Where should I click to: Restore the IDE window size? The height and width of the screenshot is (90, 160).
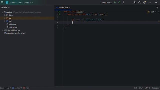pyautogui.click(x=156, y=2)
